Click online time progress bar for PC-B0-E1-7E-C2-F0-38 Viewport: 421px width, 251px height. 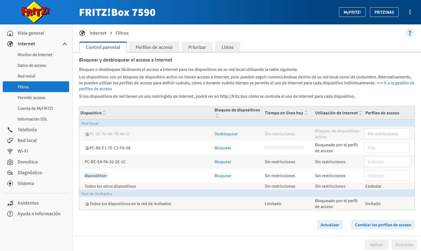(284, 148)
